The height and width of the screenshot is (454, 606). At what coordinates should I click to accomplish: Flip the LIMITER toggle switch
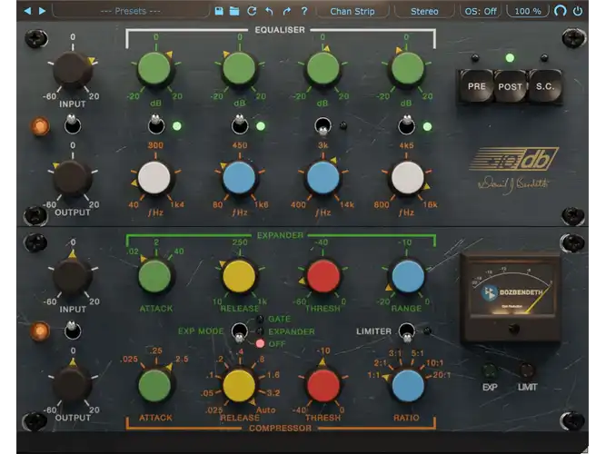[406, 332]
